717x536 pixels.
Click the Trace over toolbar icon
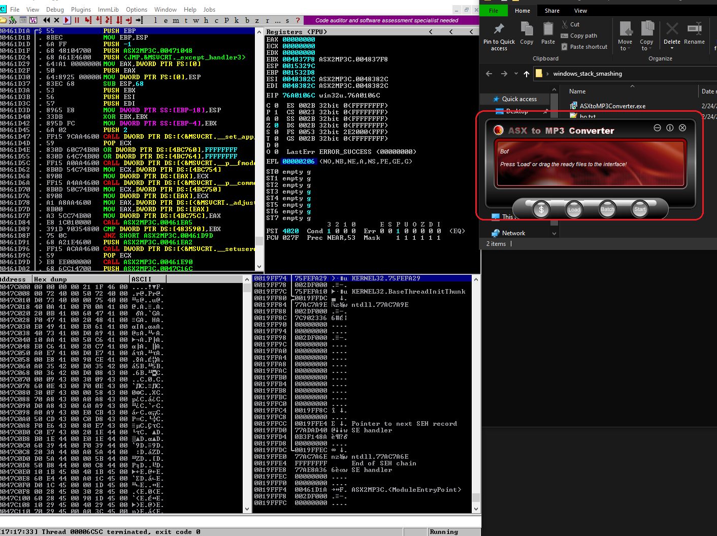119,20
